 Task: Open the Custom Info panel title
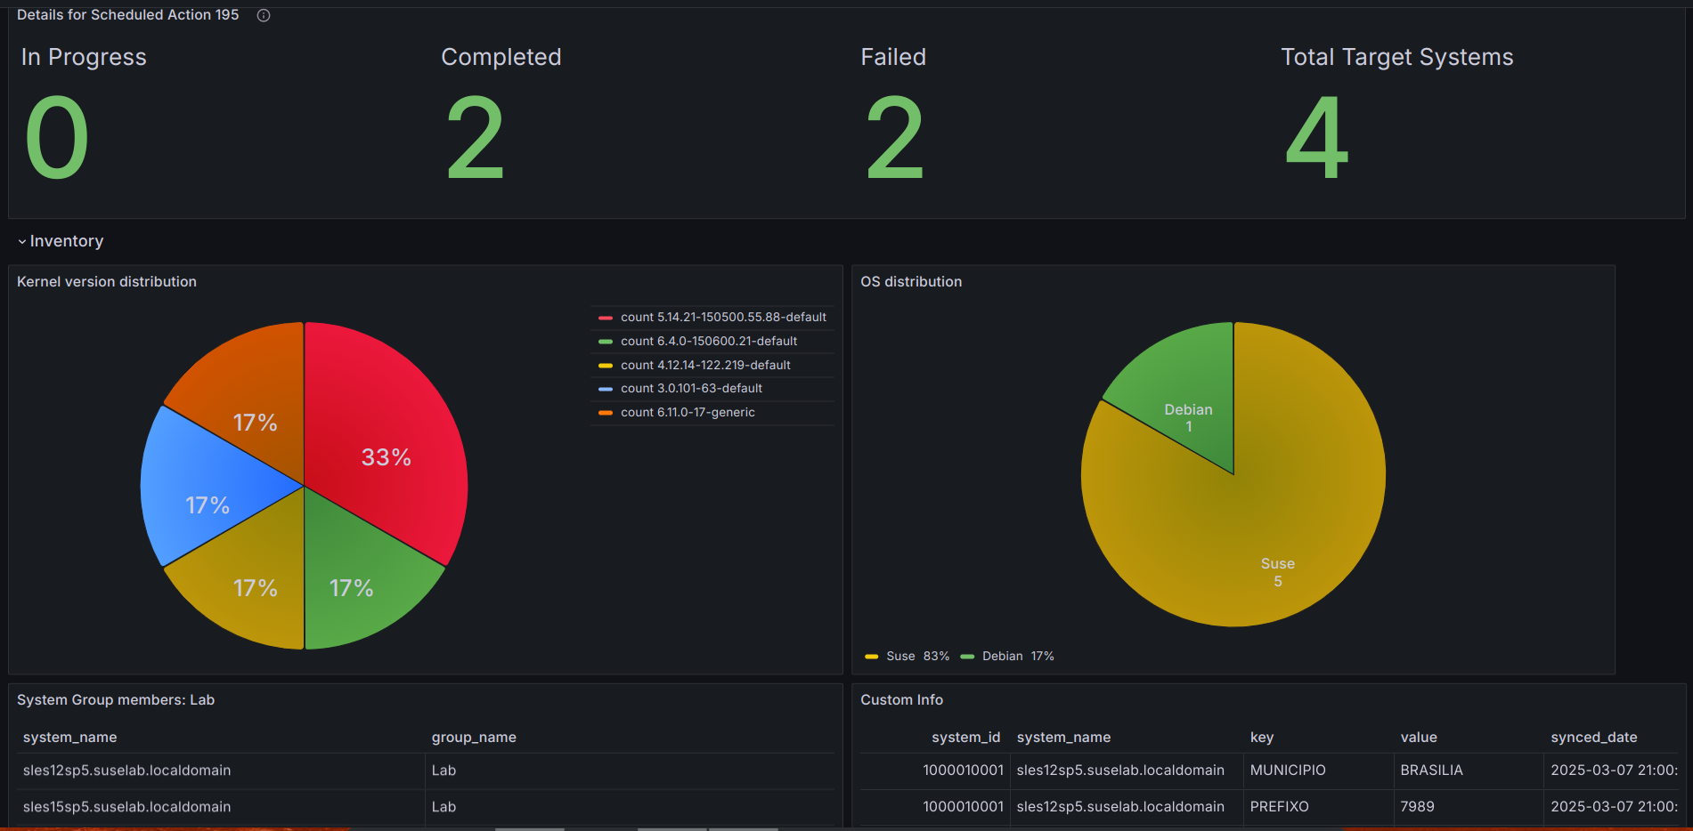point(901,700)
